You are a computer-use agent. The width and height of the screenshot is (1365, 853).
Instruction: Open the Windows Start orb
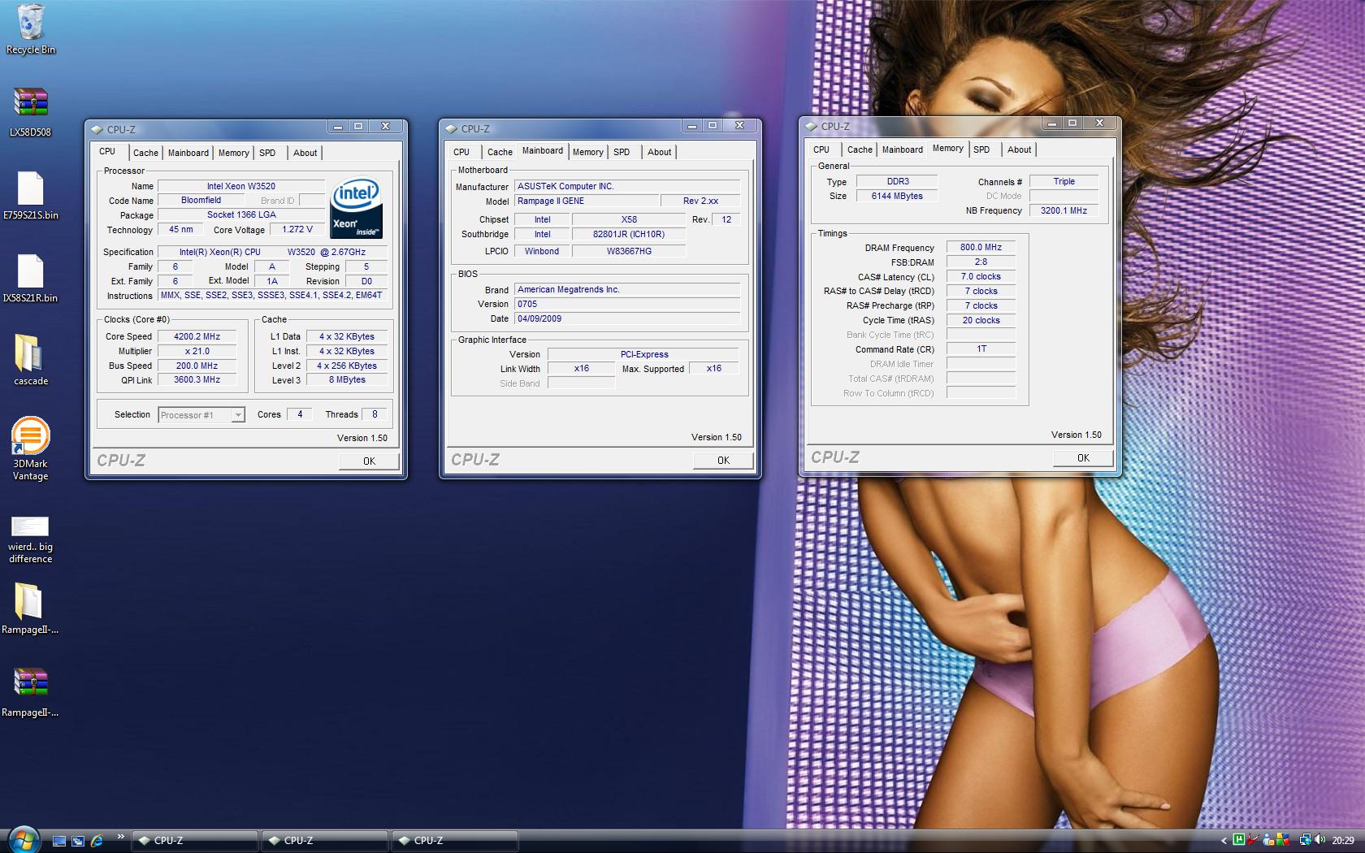click(23, 840)
